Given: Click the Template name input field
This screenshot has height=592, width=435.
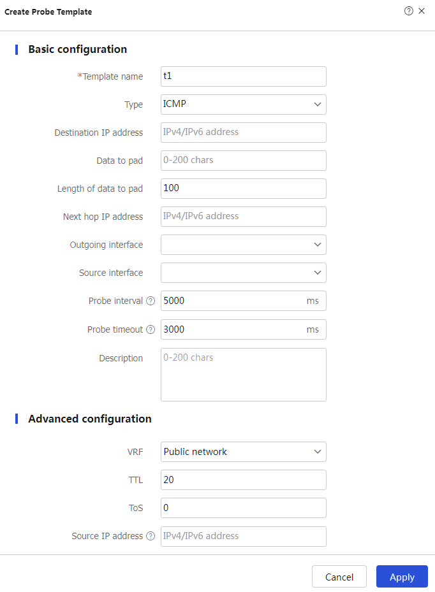Looking at the screenshot, I should (243, 76).
